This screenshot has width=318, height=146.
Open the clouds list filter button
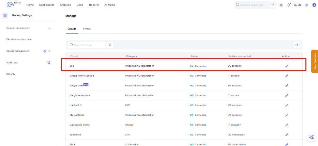(110, 45)
